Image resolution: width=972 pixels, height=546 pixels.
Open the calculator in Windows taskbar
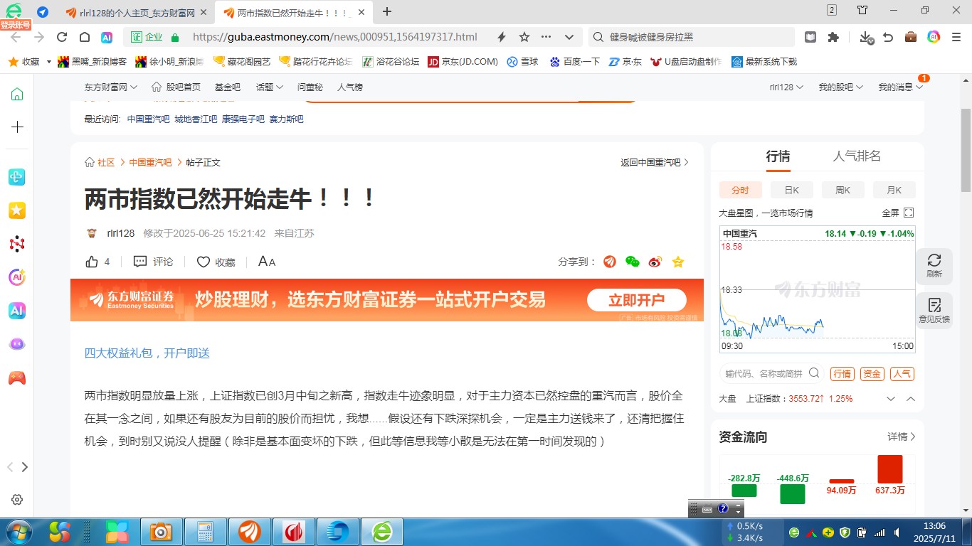point(206,532)
